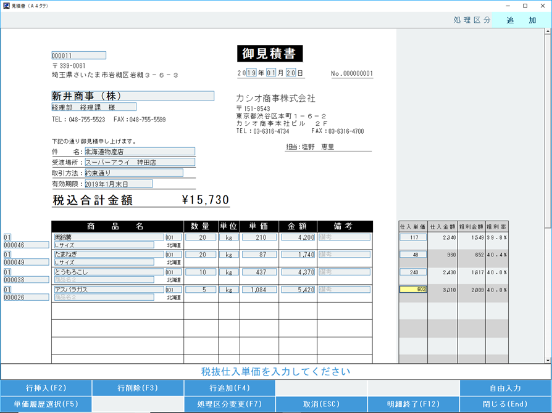The width and height of the screenshot is (552, 413).
Task: Click amount field 5,420
Action: point(298,290)
